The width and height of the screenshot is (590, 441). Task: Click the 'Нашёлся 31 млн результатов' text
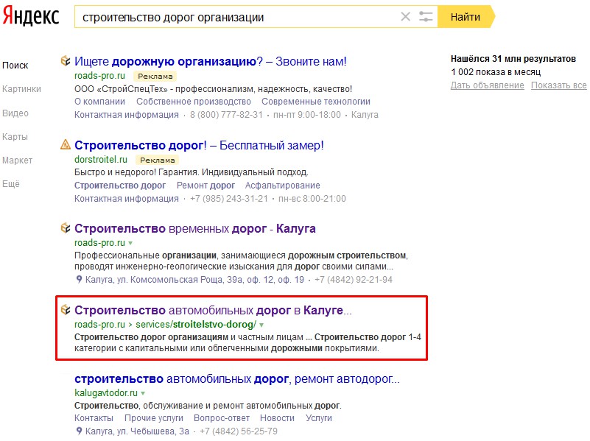513,59
